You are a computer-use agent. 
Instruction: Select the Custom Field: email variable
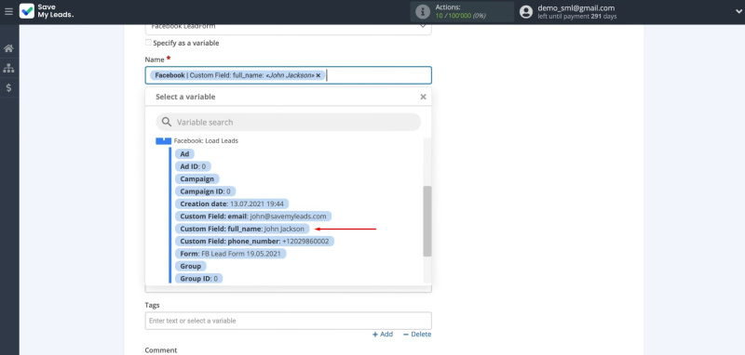253,217
